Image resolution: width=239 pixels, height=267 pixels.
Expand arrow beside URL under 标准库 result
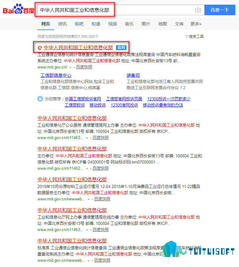point(88,261)
